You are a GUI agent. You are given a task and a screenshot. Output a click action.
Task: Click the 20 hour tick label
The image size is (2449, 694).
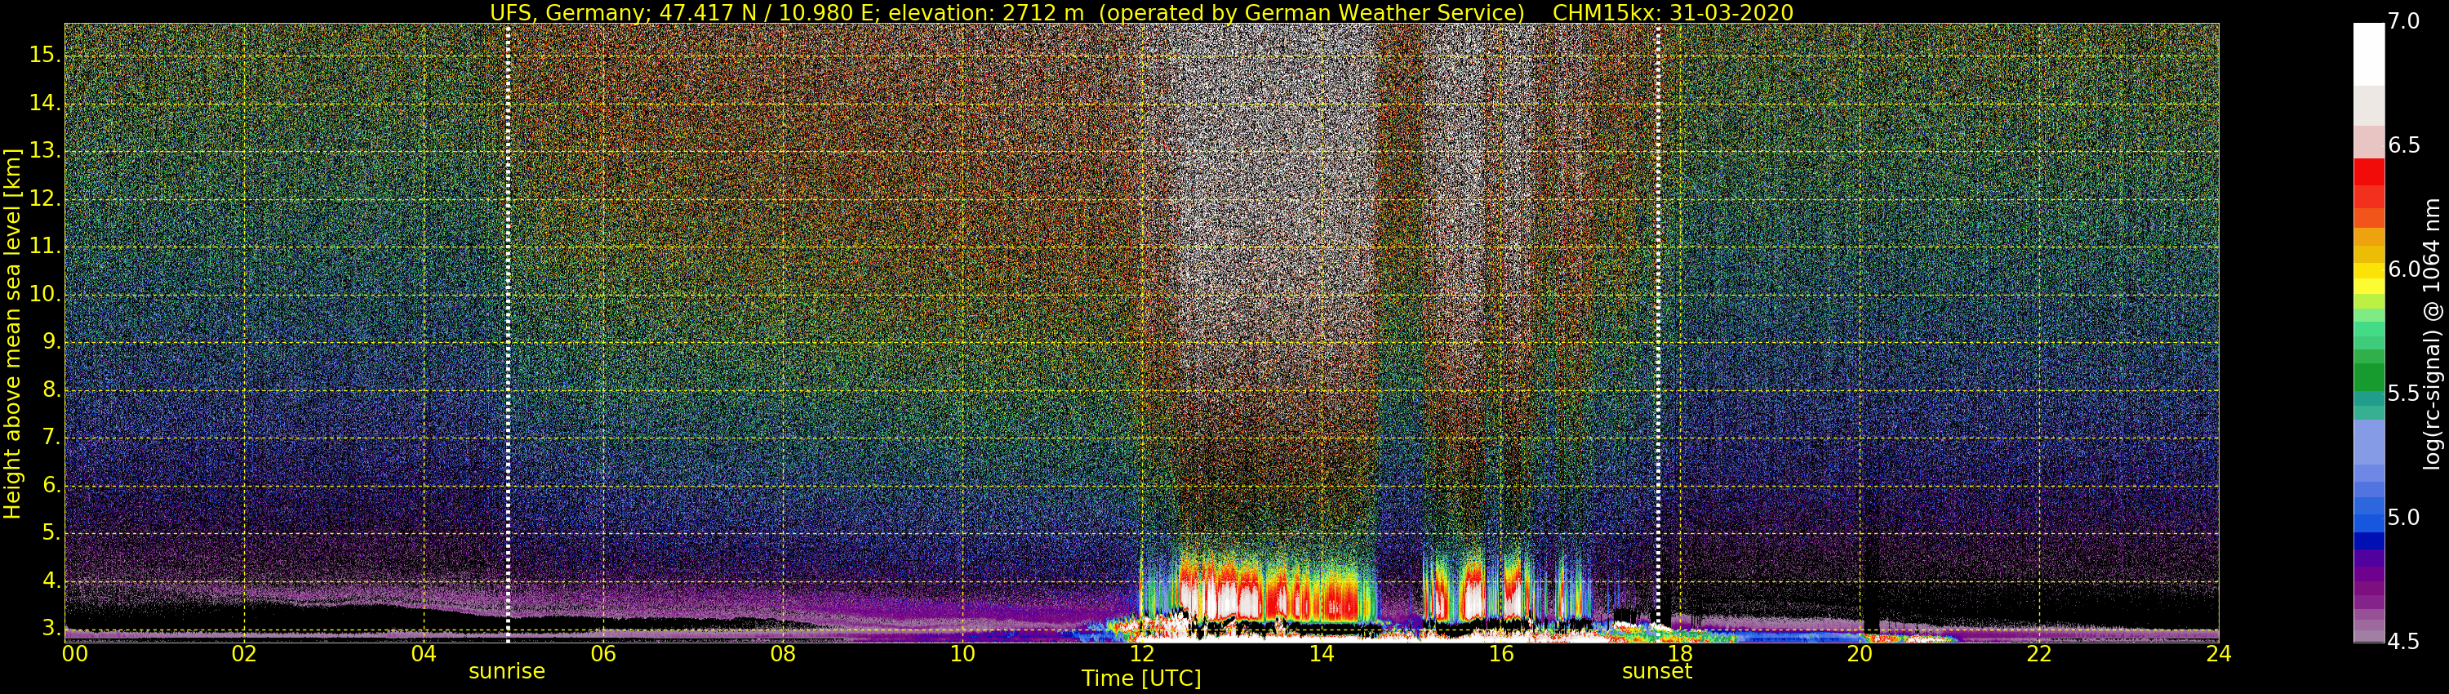coord(1860,654)
